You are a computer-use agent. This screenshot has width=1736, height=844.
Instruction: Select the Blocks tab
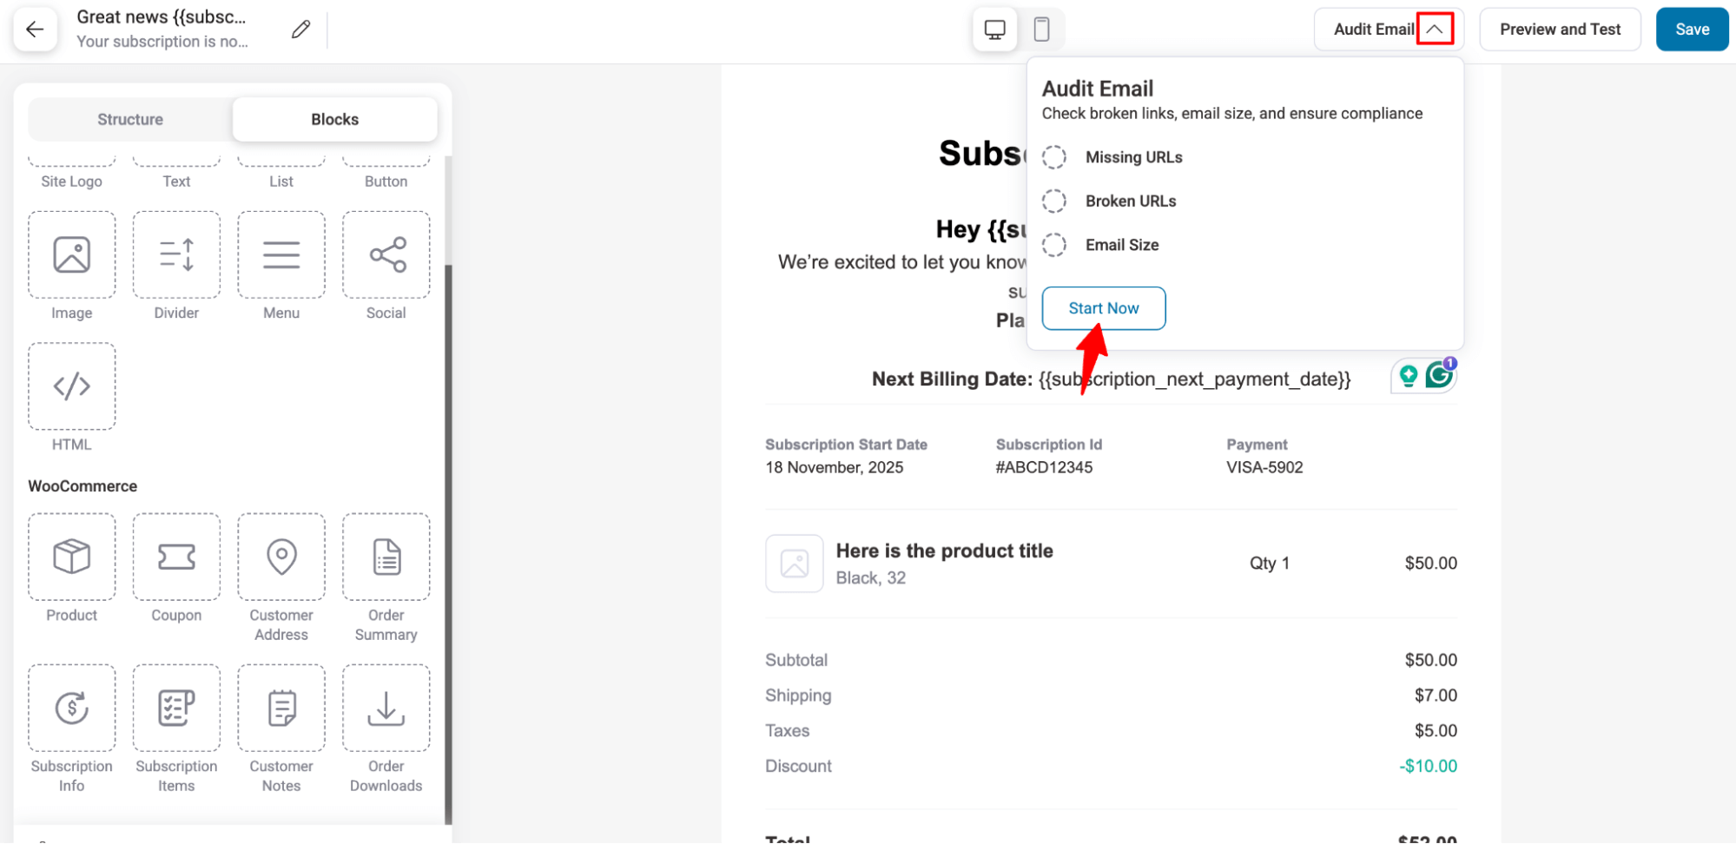coord(334,120)
